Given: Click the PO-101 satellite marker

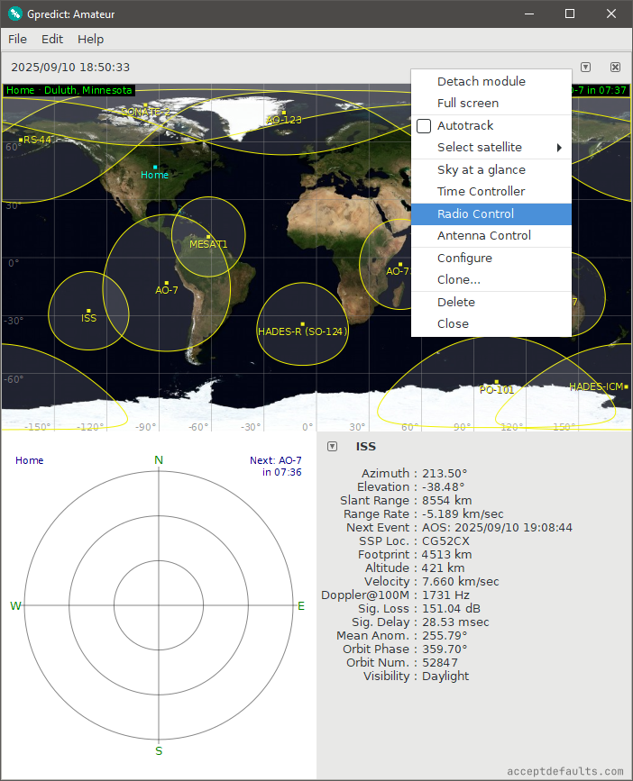Looking at the screenshot, I should pyautogui.click(x=496, y=382).
